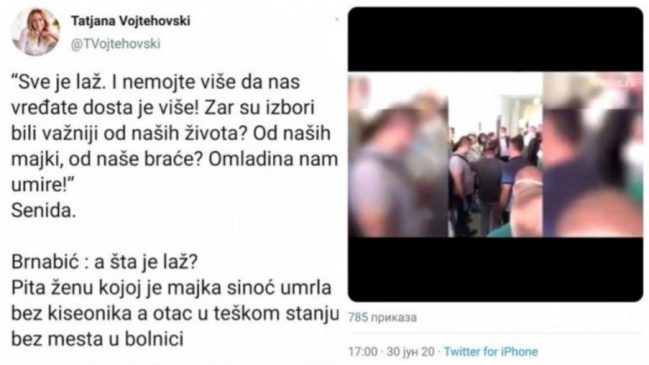649x365 pixels.
Task: Click the last line "bez mesta u bolnici"
Action: (97, 339)
